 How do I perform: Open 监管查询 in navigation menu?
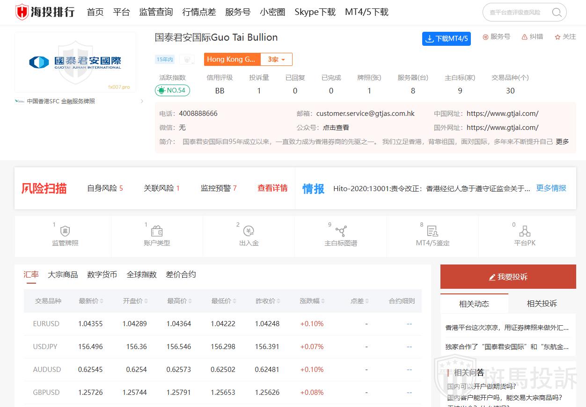pyautogui.click(x=156, y=12)
